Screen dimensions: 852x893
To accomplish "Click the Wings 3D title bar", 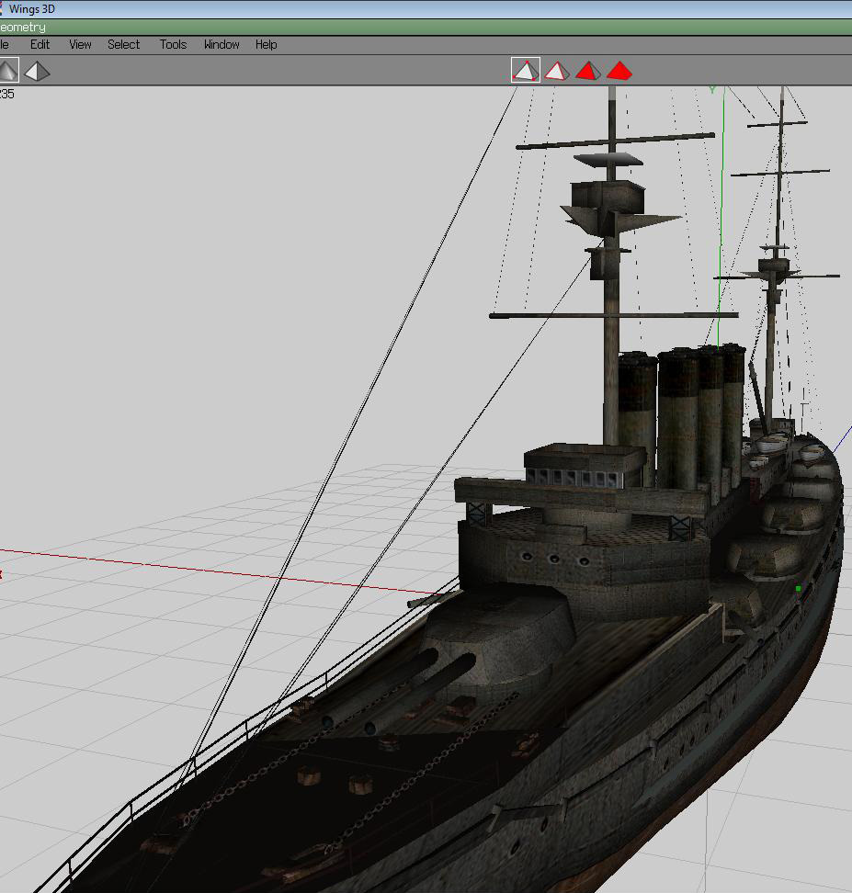I will pyautogui.click(x=426, y=9).
